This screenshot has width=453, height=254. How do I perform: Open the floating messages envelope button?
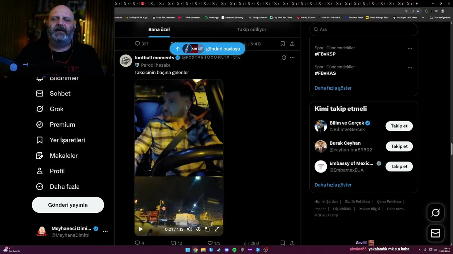(436, 233)
